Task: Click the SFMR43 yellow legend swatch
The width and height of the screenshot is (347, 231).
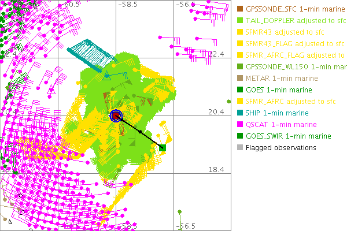Action: pos(241,32)
